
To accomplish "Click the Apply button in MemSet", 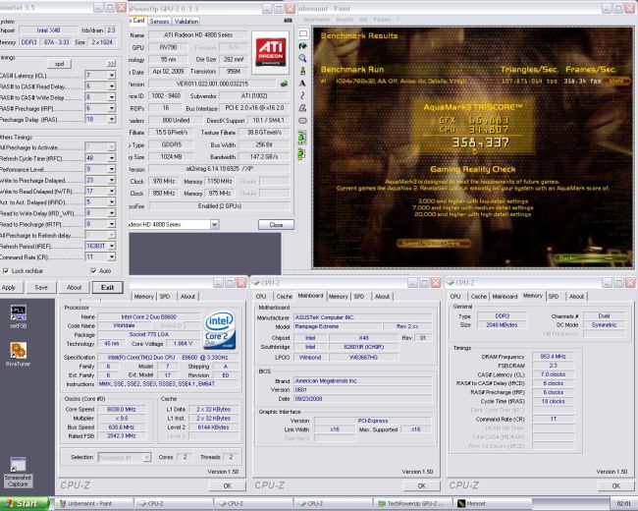I will (x=9, y=287).
